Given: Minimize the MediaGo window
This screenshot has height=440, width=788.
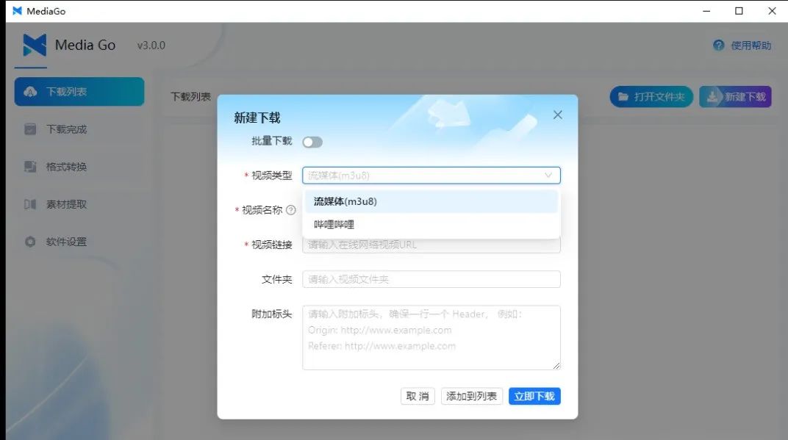Looking at the screenshot, I should [x=706, y=11].
